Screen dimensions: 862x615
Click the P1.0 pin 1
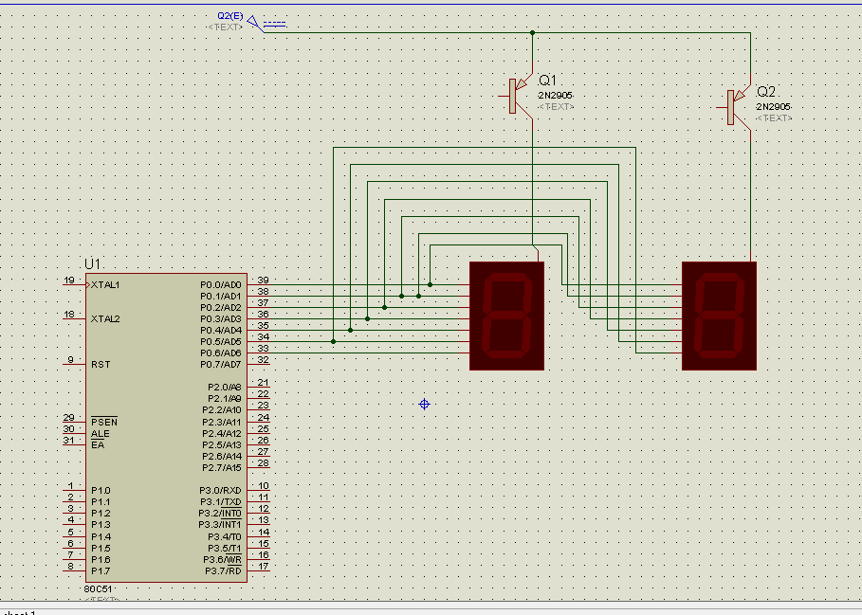[x=74, y=490]
